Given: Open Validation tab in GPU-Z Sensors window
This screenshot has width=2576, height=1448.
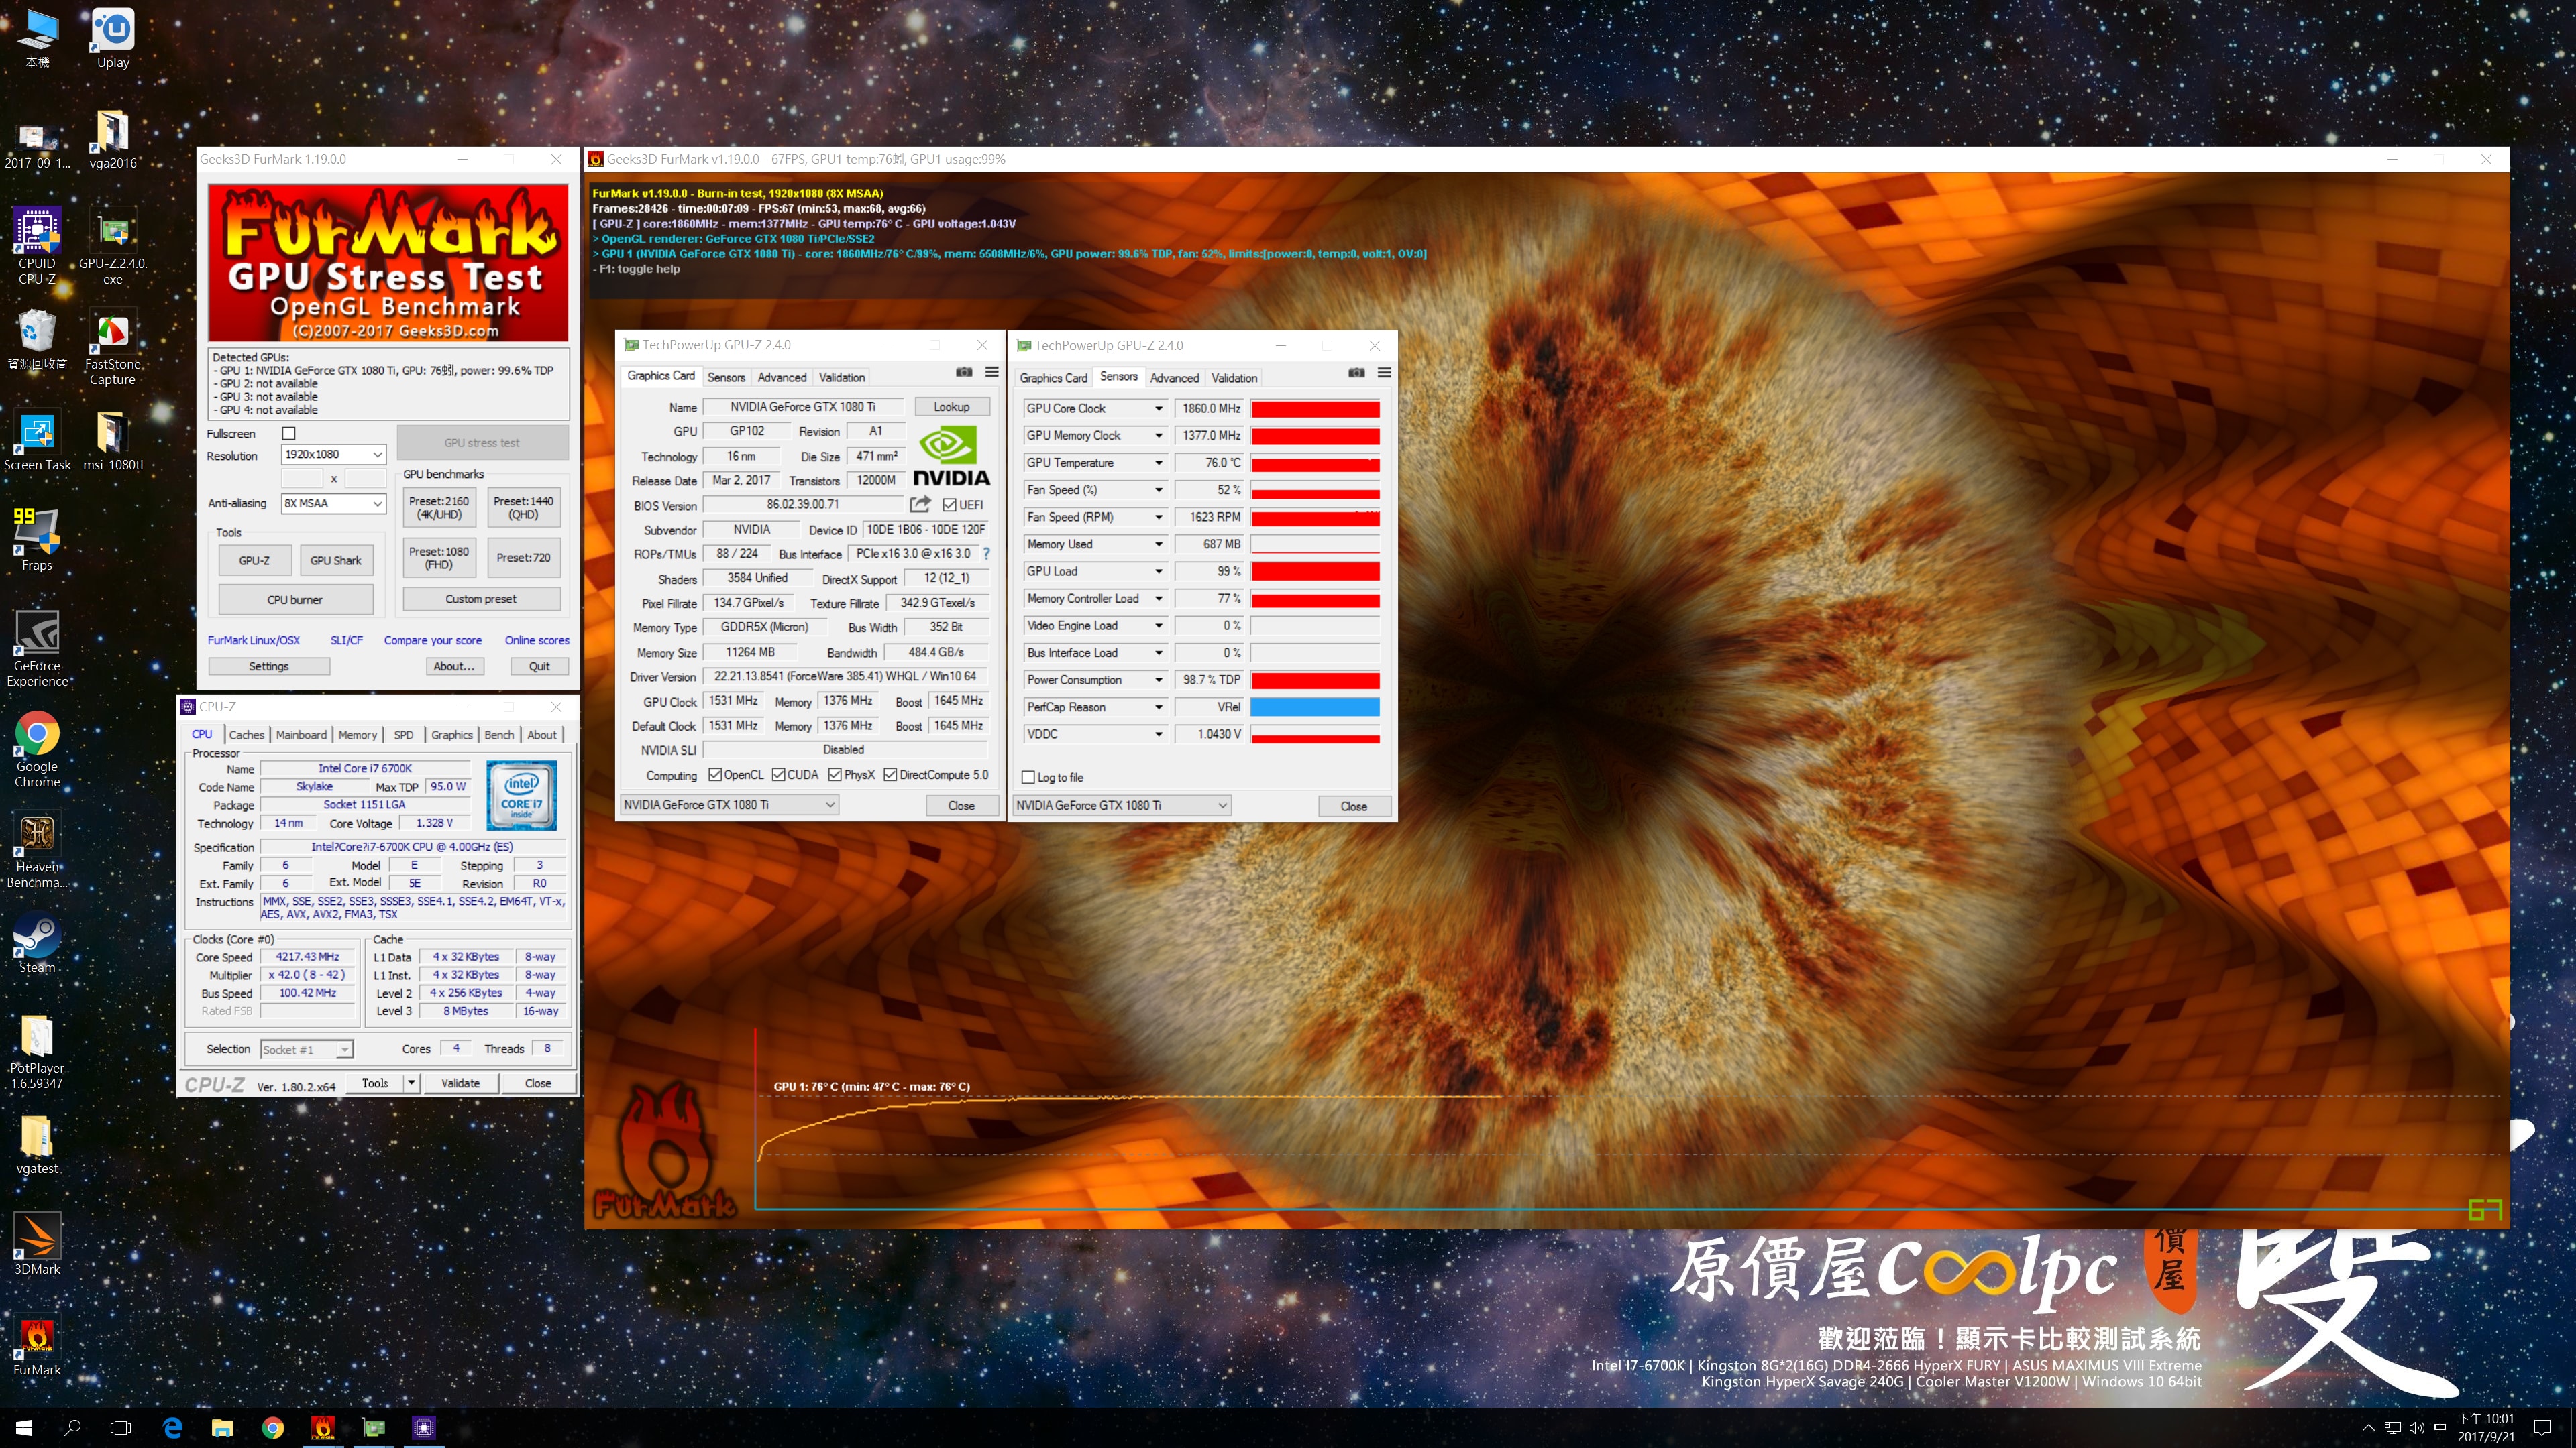Looking at the screenshot, I should point(1234,379).
